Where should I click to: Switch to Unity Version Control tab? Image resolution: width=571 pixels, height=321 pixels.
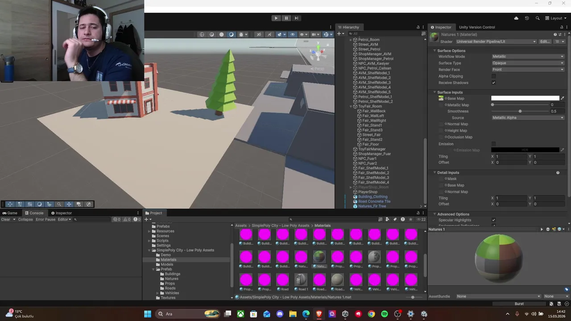tap(477, 27)
